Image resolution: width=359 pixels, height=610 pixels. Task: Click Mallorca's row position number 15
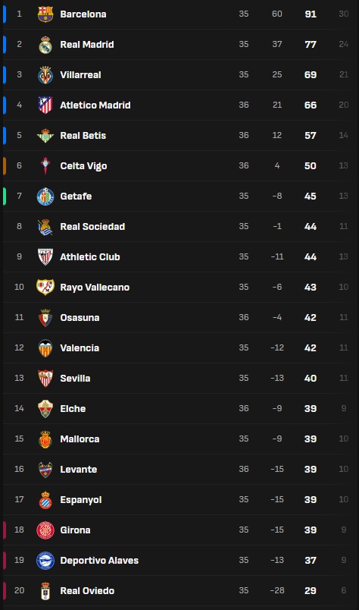[x=19, y=439]
